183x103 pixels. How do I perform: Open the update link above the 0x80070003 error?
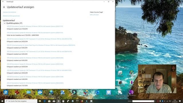tap(35, 33)
